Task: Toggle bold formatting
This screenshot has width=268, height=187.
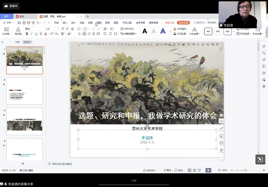Action: pos(27,34)
